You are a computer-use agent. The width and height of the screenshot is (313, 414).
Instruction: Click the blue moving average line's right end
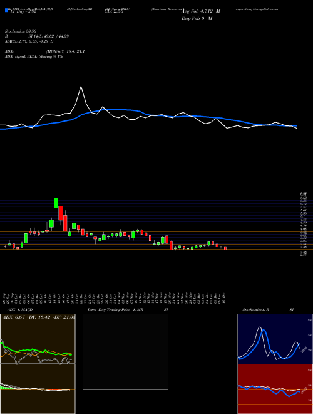point(296,125)
